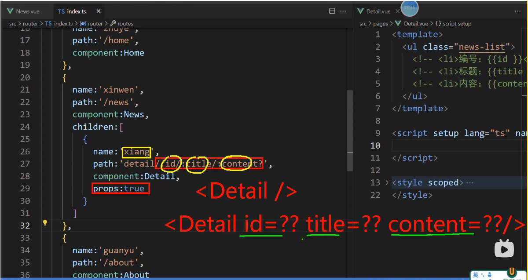Close the index.ts tab
The image size is (528, 280).
pyautogui.click(x=98, y=11)
